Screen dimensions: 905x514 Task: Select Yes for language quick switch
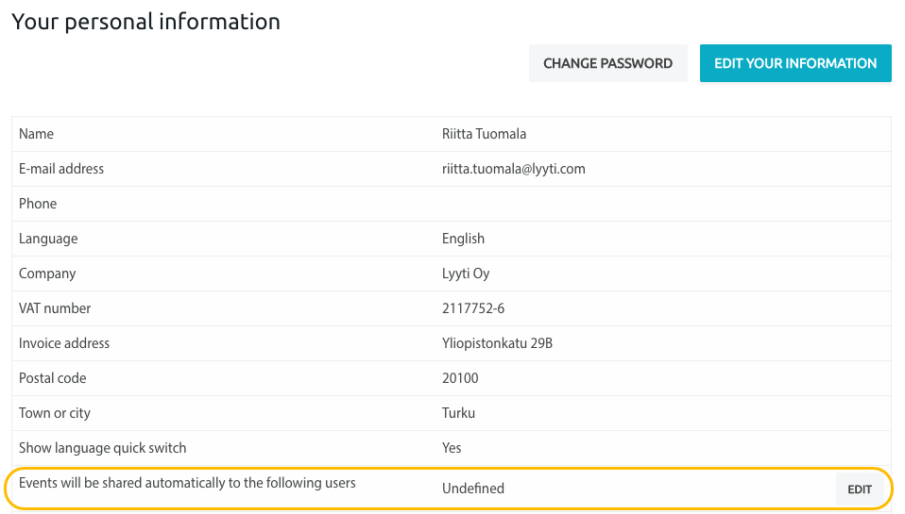point(452,448)
